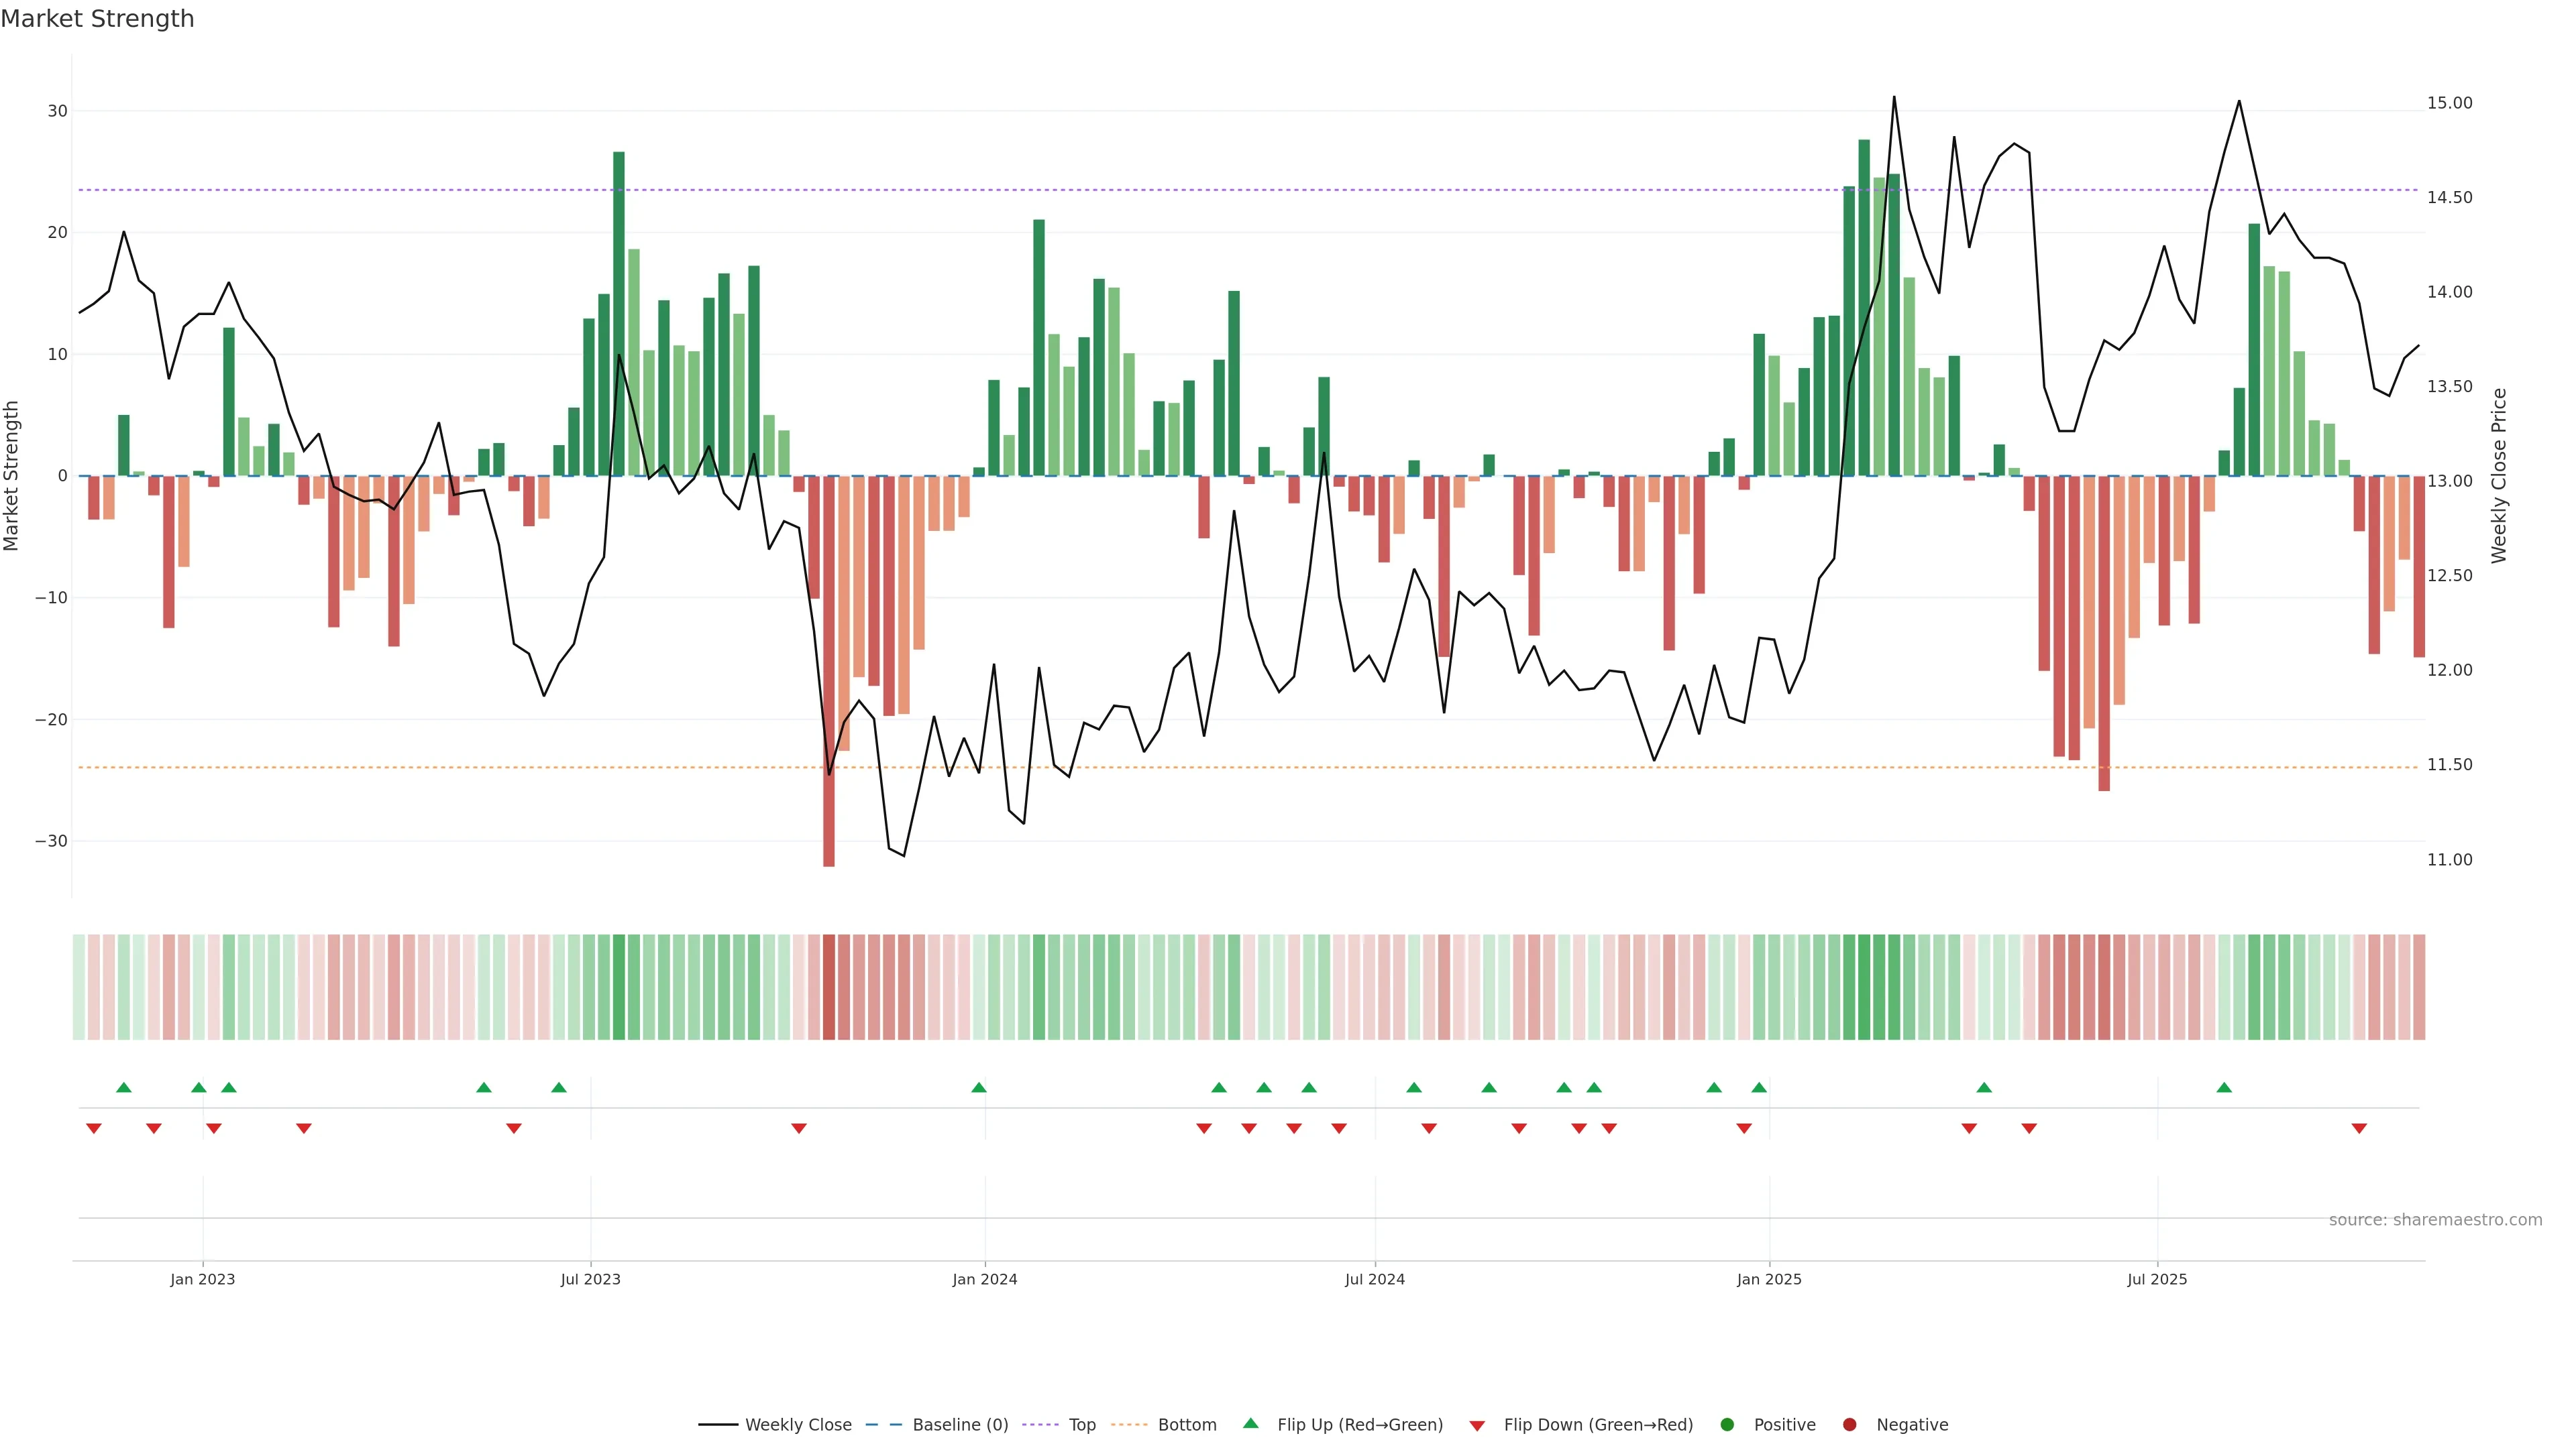The width and height of the screenshot is (2576, 1448).
Task: Click the Weekly Close Price axis title
Action: [2499, 476]
